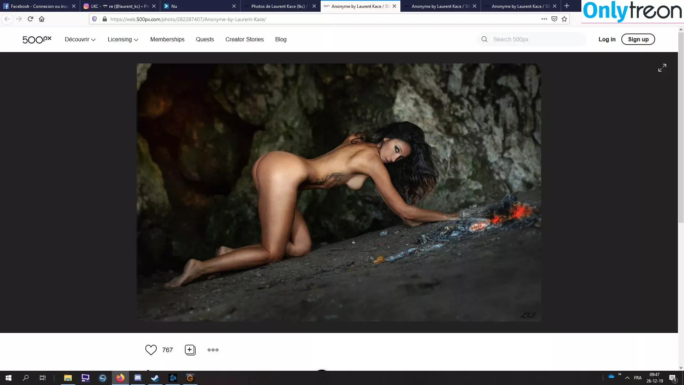Close the Facebook tab

click(x=74, y=6)
